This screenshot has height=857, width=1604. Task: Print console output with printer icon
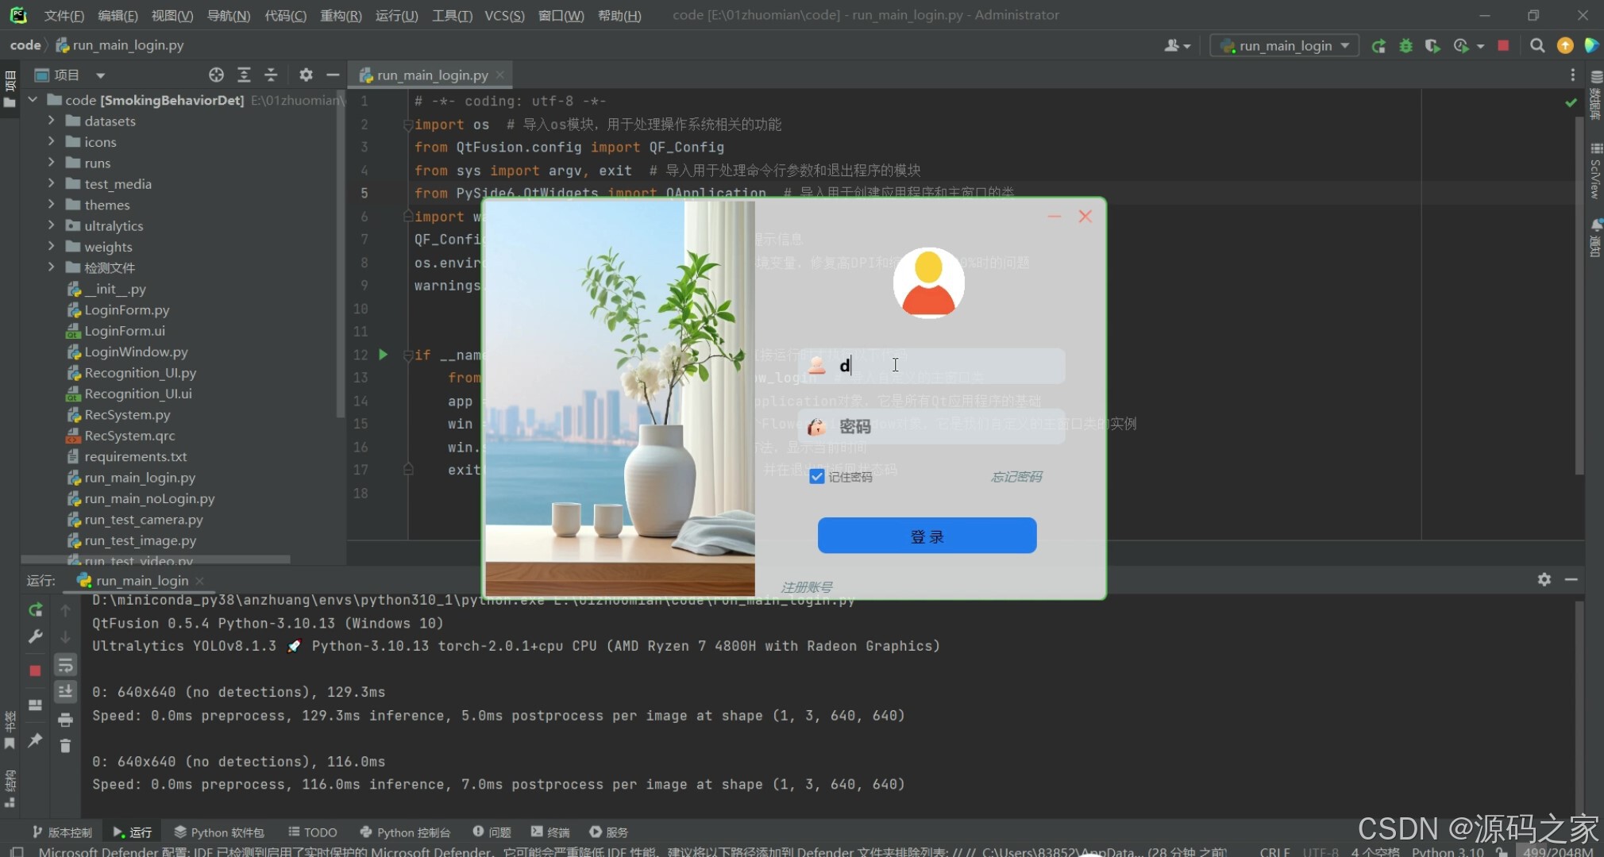(66, 719)
